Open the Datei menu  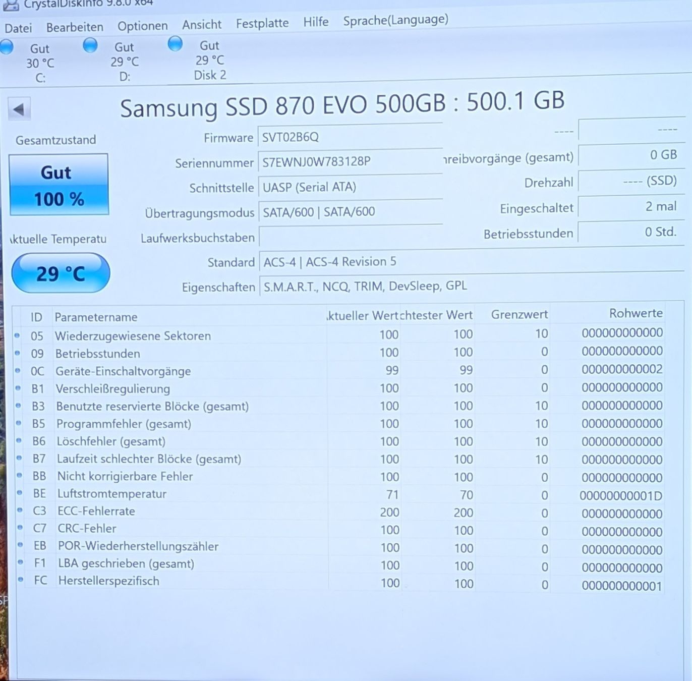[18, 28]
